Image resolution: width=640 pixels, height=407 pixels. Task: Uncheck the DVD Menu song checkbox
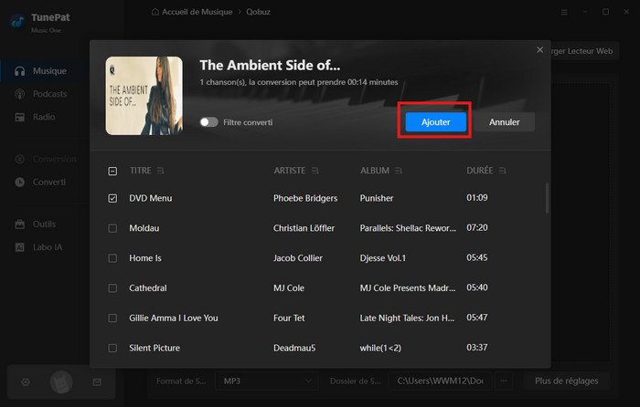tap(112, 198)
